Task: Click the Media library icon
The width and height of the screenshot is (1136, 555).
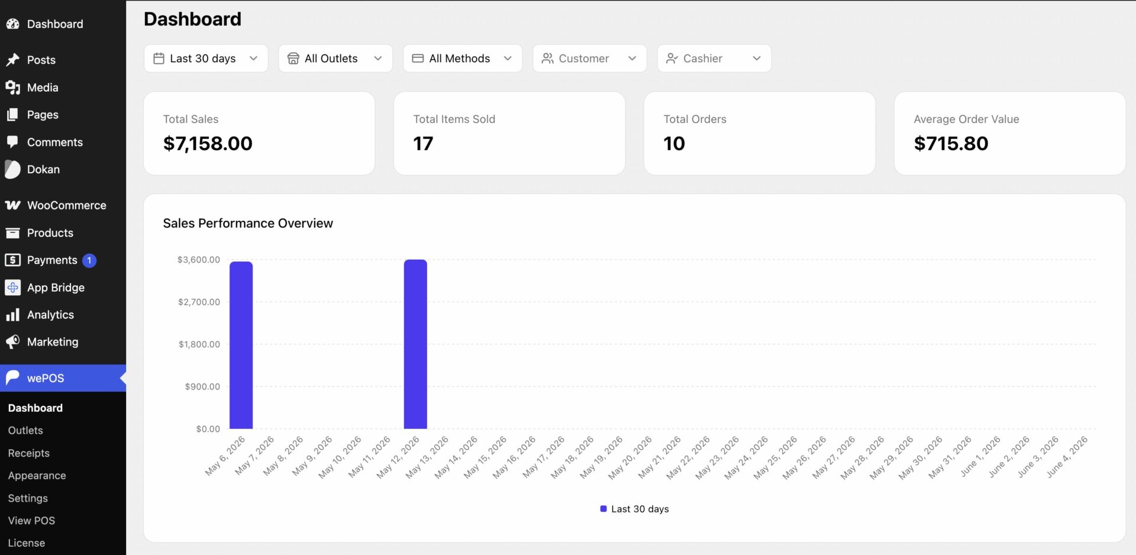Action: pos(12,88)
